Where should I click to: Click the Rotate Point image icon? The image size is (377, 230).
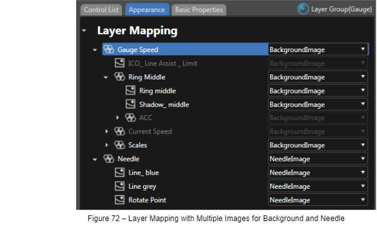[119, 200]
